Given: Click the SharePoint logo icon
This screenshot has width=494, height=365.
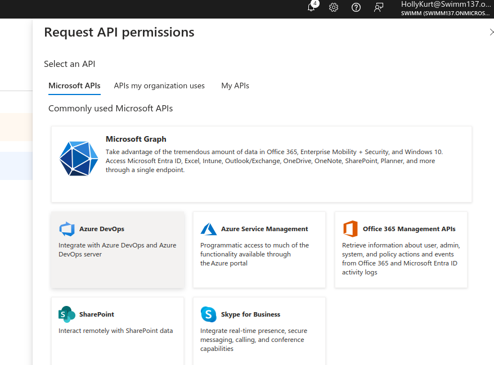Looking at the screenshot, I should tap(67, 314).
